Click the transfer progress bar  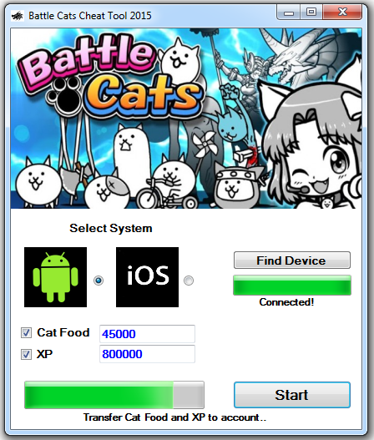pos(114,395)
